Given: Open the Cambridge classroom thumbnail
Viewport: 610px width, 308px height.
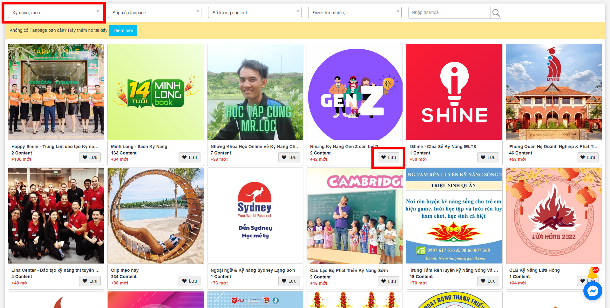Looking at the screenshot, I should coord(355,216).
